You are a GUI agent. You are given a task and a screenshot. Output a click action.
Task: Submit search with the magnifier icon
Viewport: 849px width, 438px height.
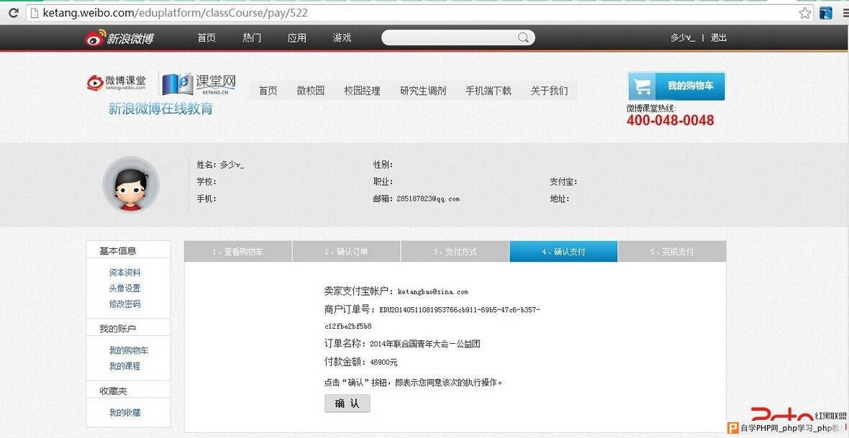point(523,37)
